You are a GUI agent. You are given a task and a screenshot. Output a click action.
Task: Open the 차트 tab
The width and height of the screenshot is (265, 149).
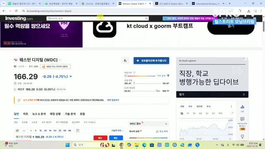pyautogui.click(x=26, y=114)
